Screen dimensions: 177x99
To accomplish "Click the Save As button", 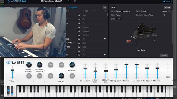I will pos(164,56).
